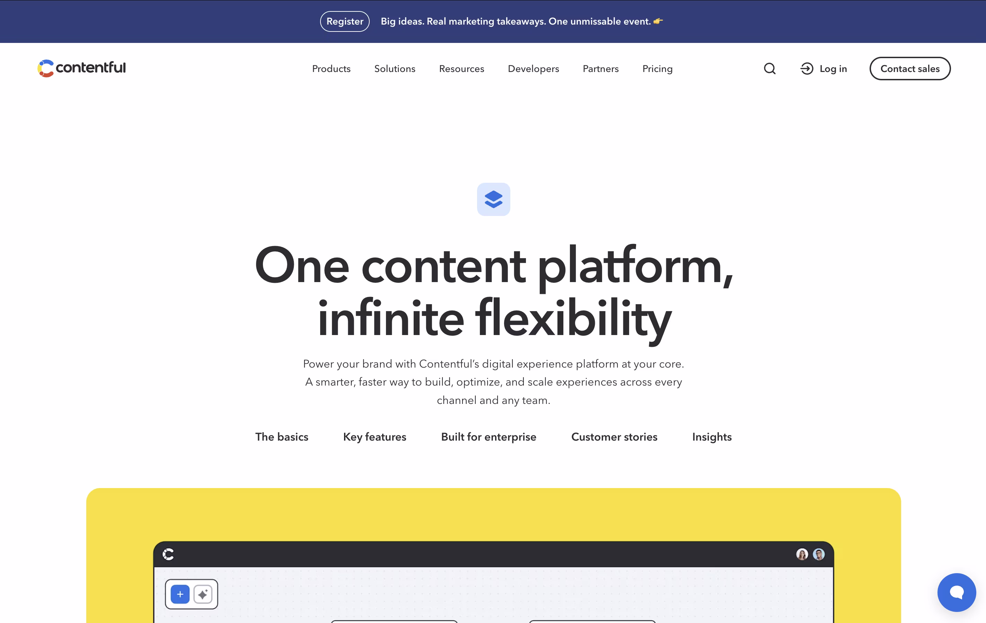Viewport: 986px width, 623px height.
Task: Open the site search magnifier icon
Action: pos(770,68)
